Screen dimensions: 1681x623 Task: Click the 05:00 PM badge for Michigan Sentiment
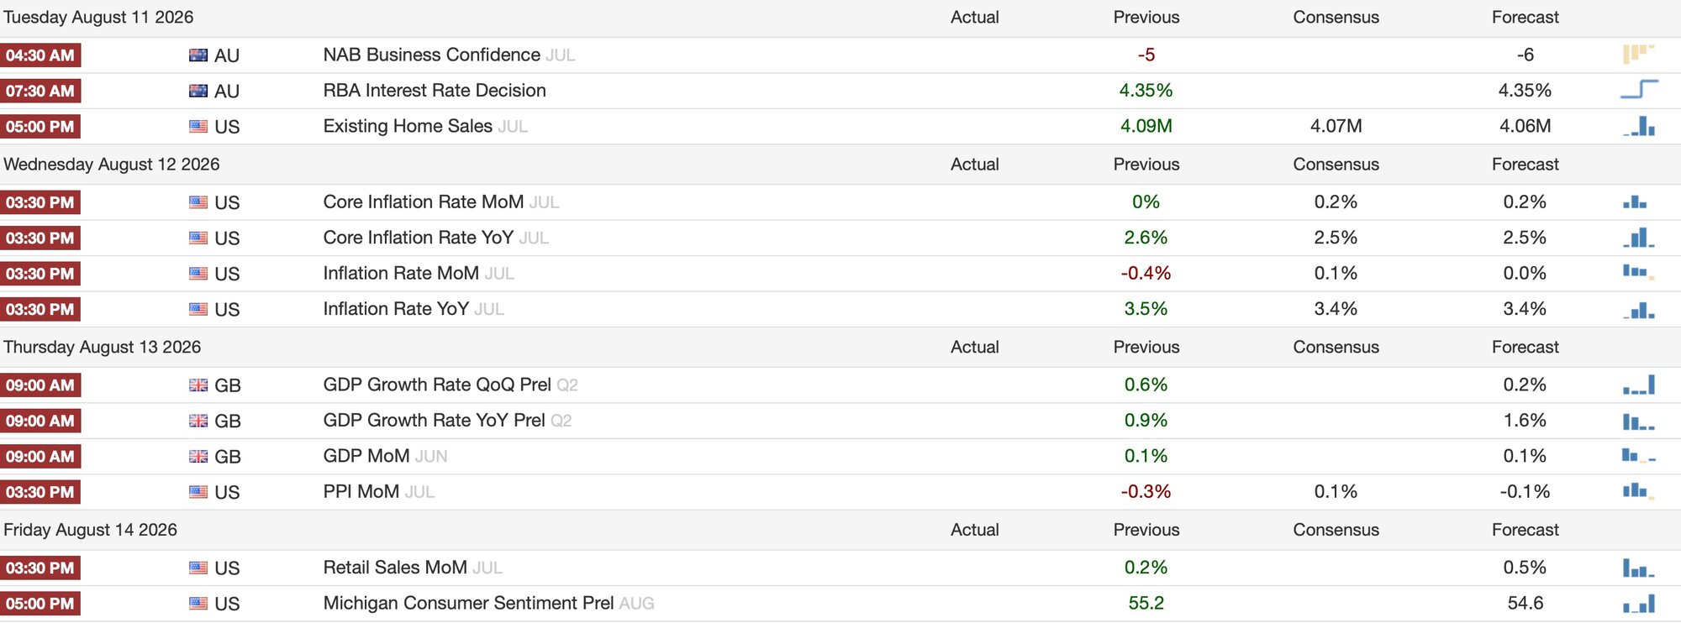(40, 604)
